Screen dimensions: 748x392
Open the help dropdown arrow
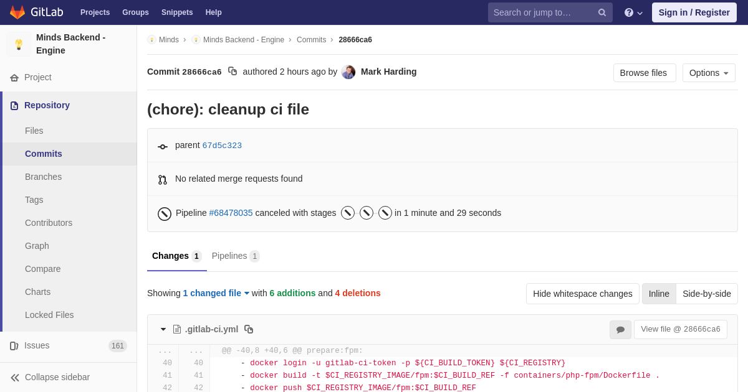pos(640,13)
